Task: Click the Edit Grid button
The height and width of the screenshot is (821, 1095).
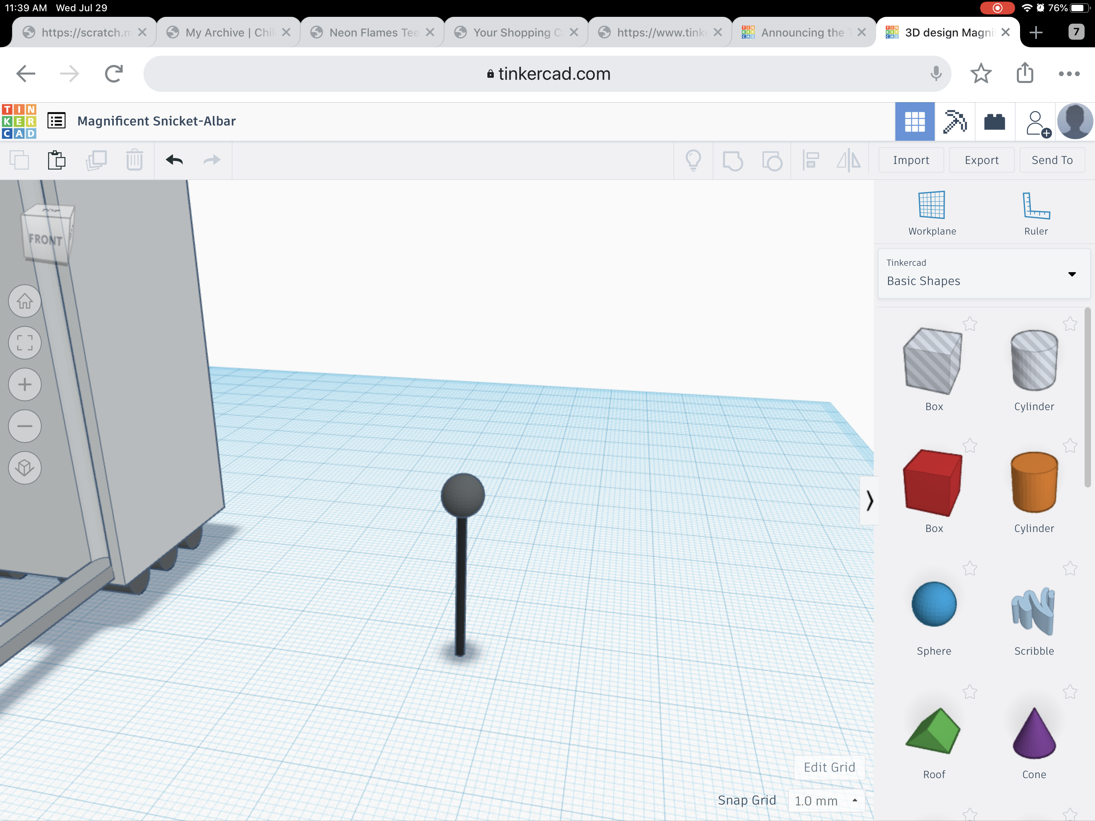Action: [829, 768]
